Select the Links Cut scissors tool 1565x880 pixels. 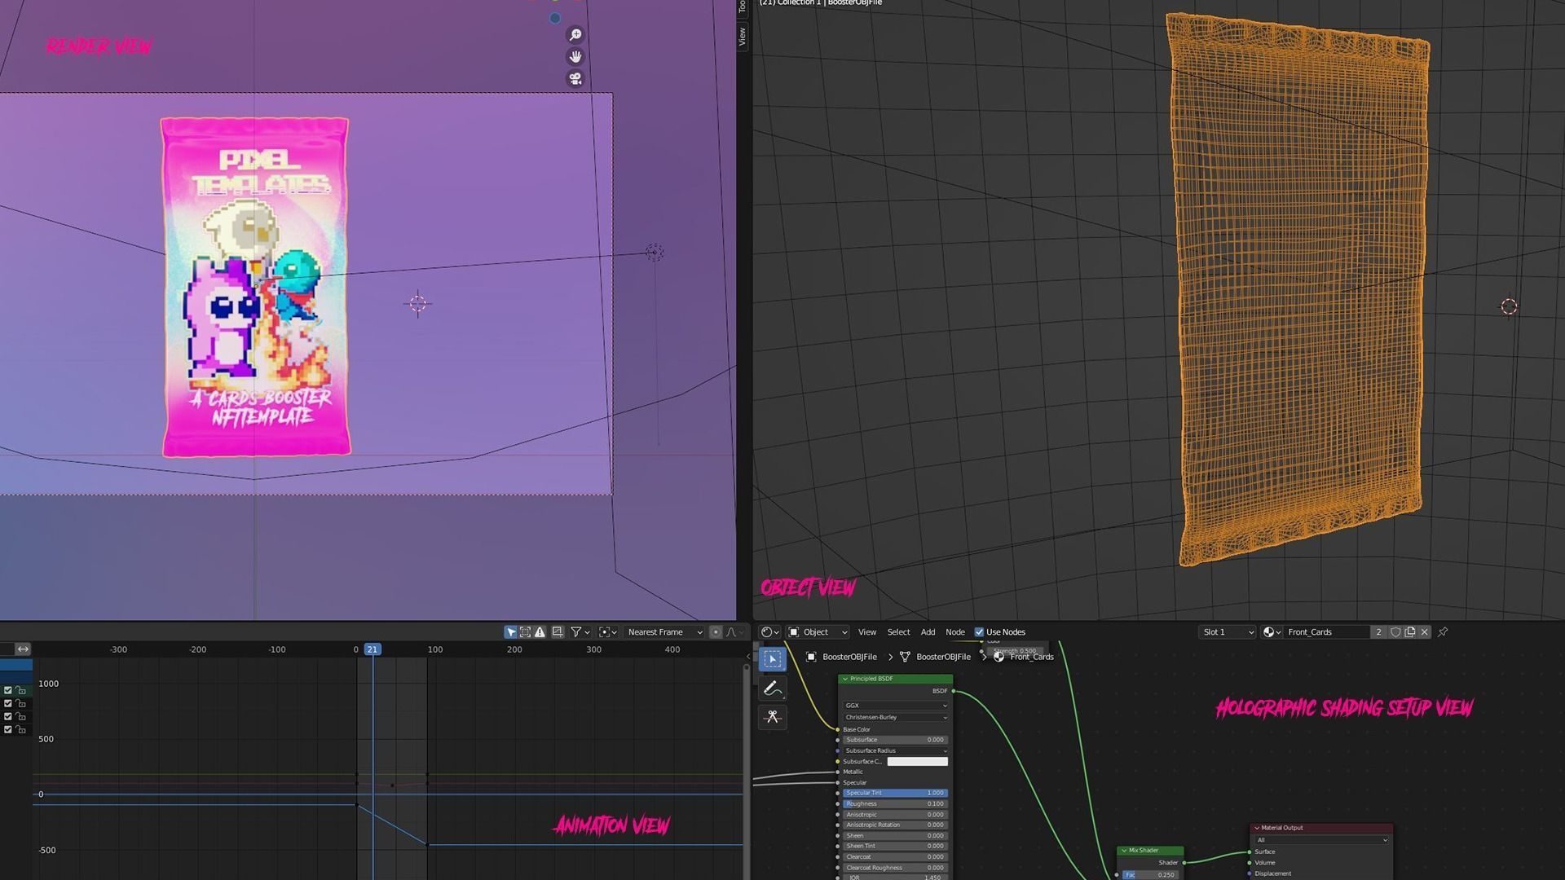click(x=772, y=717)
